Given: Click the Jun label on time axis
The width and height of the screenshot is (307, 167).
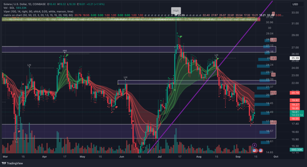Looking at the screenshot, I should tap(122, 156).
